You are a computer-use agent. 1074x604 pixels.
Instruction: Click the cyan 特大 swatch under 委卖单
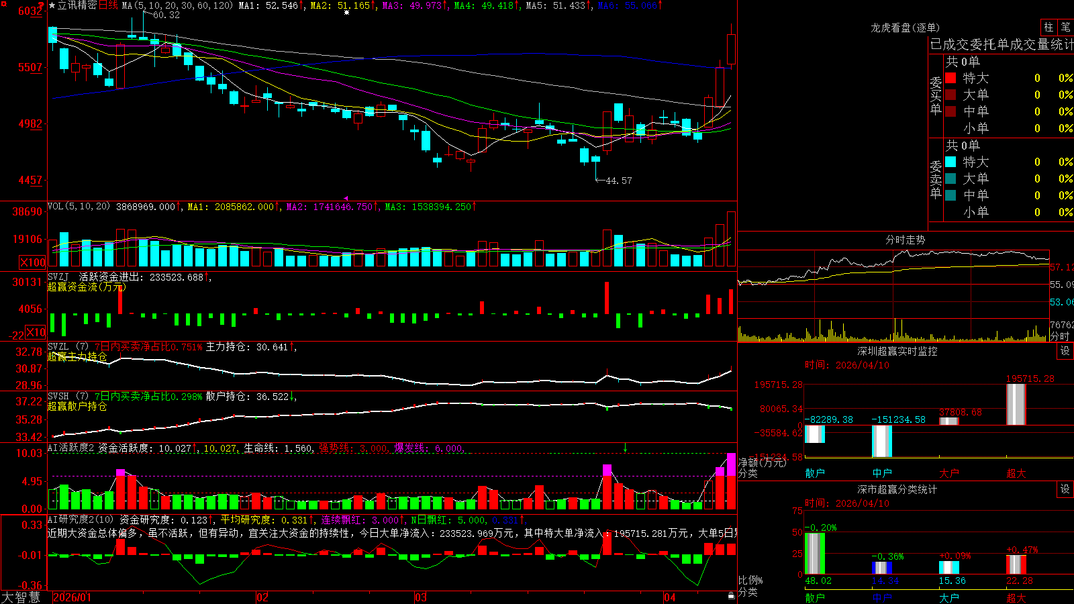coord(950,162)
